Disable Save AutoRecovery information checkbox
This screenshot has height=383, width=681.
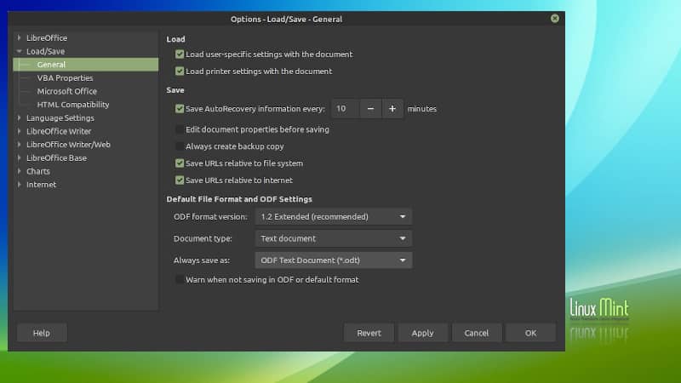pos(180,109)
